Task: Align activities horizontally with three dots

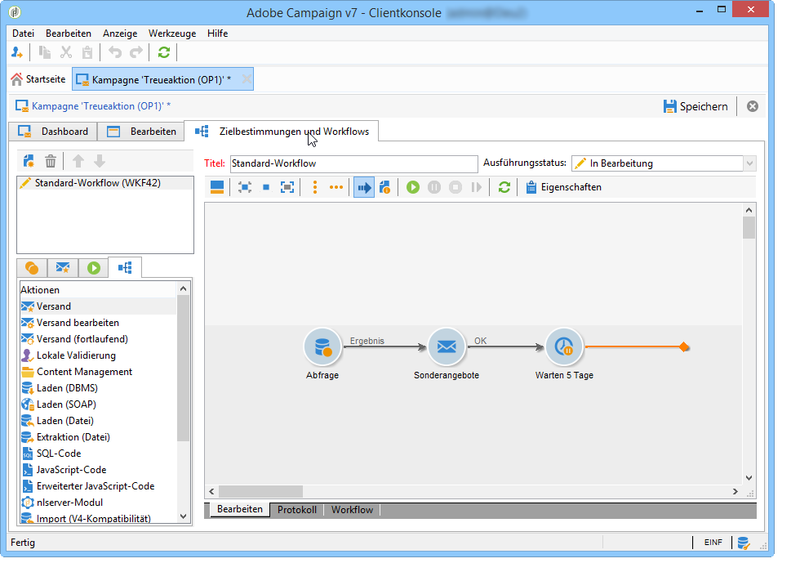Action: click(336, 187)
